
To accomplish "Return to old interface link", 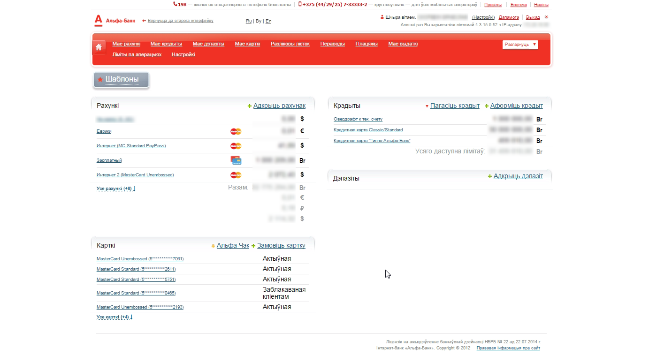I will coord(181,21).
